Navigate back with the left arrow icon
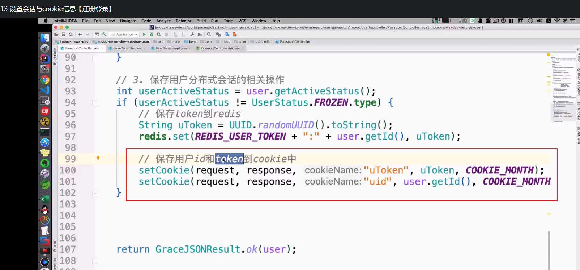The width and height of the screenshot is (580, 270). [80, 34]
